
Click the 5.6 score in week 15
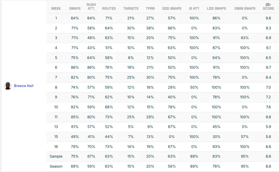(268, 137)
